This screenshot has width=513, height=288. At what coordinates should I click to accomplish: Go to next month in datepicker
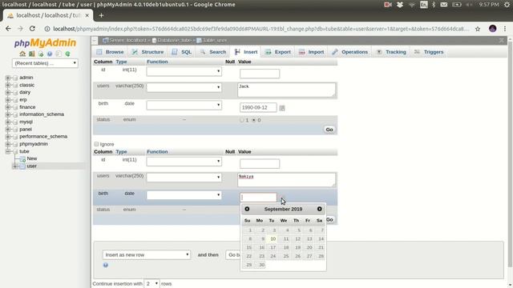tap(320, 209)
